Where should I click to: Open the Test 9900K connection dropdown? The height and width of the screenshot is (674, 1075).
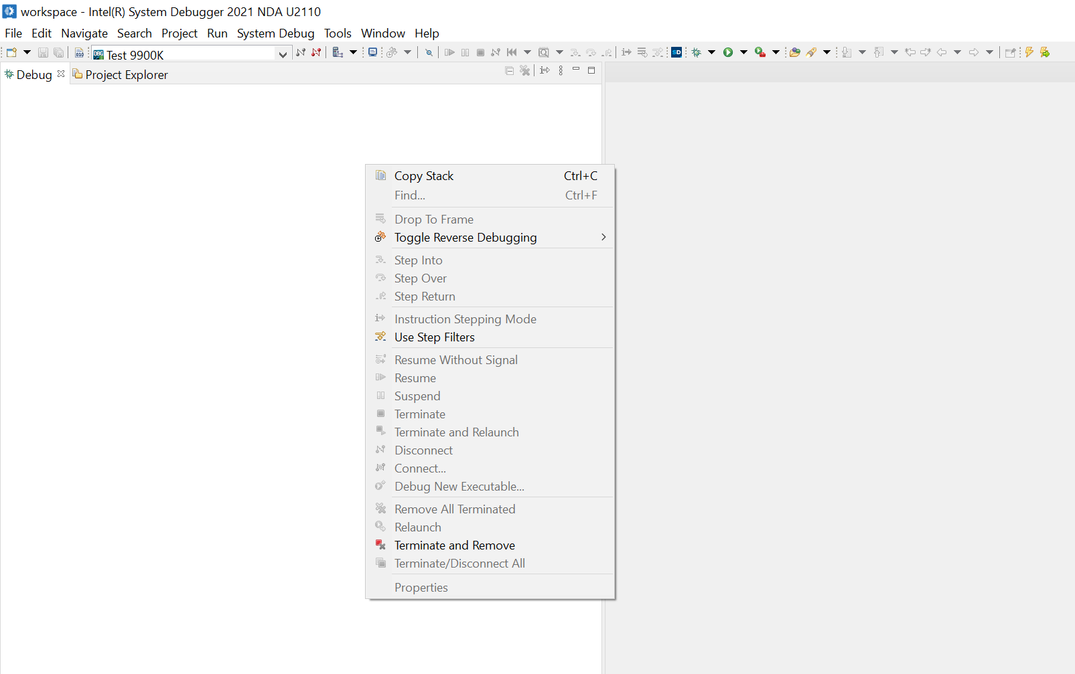click(x=283, y=55)
